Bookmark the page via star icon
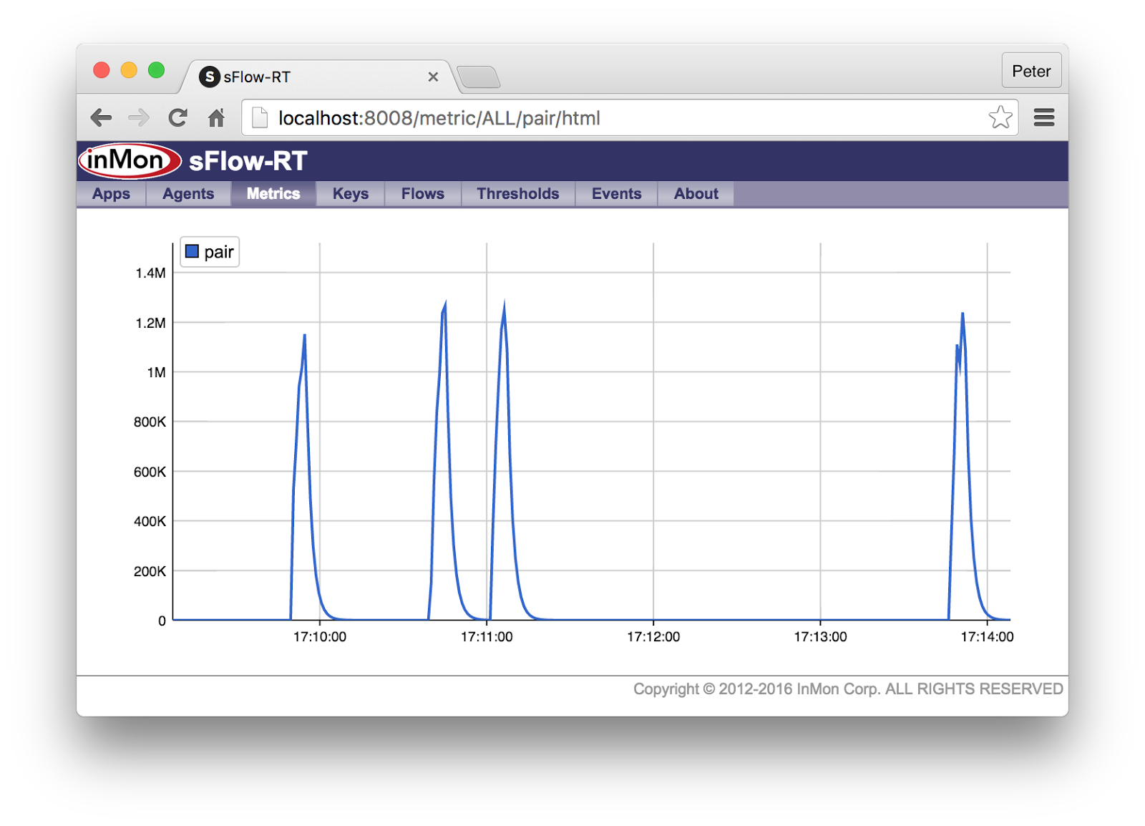 (1000, 117)
